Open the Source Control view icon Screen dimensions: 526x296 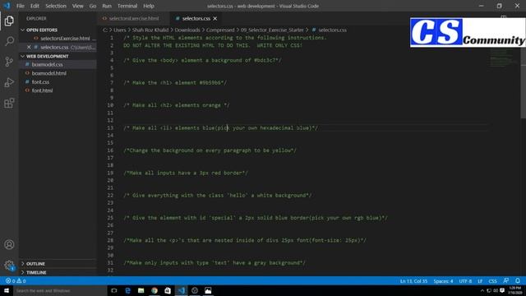[9, 62]
